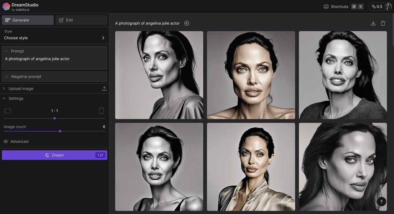This screenshot has width=394, height=214.
Task: Click the Generate tab grid icon
Action: 8,20
